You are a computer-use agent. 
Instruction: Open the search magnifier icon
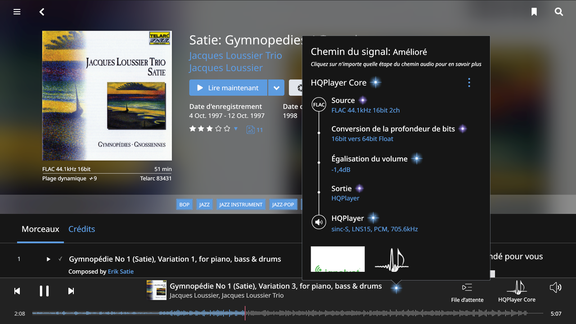(x=559, y=12)
